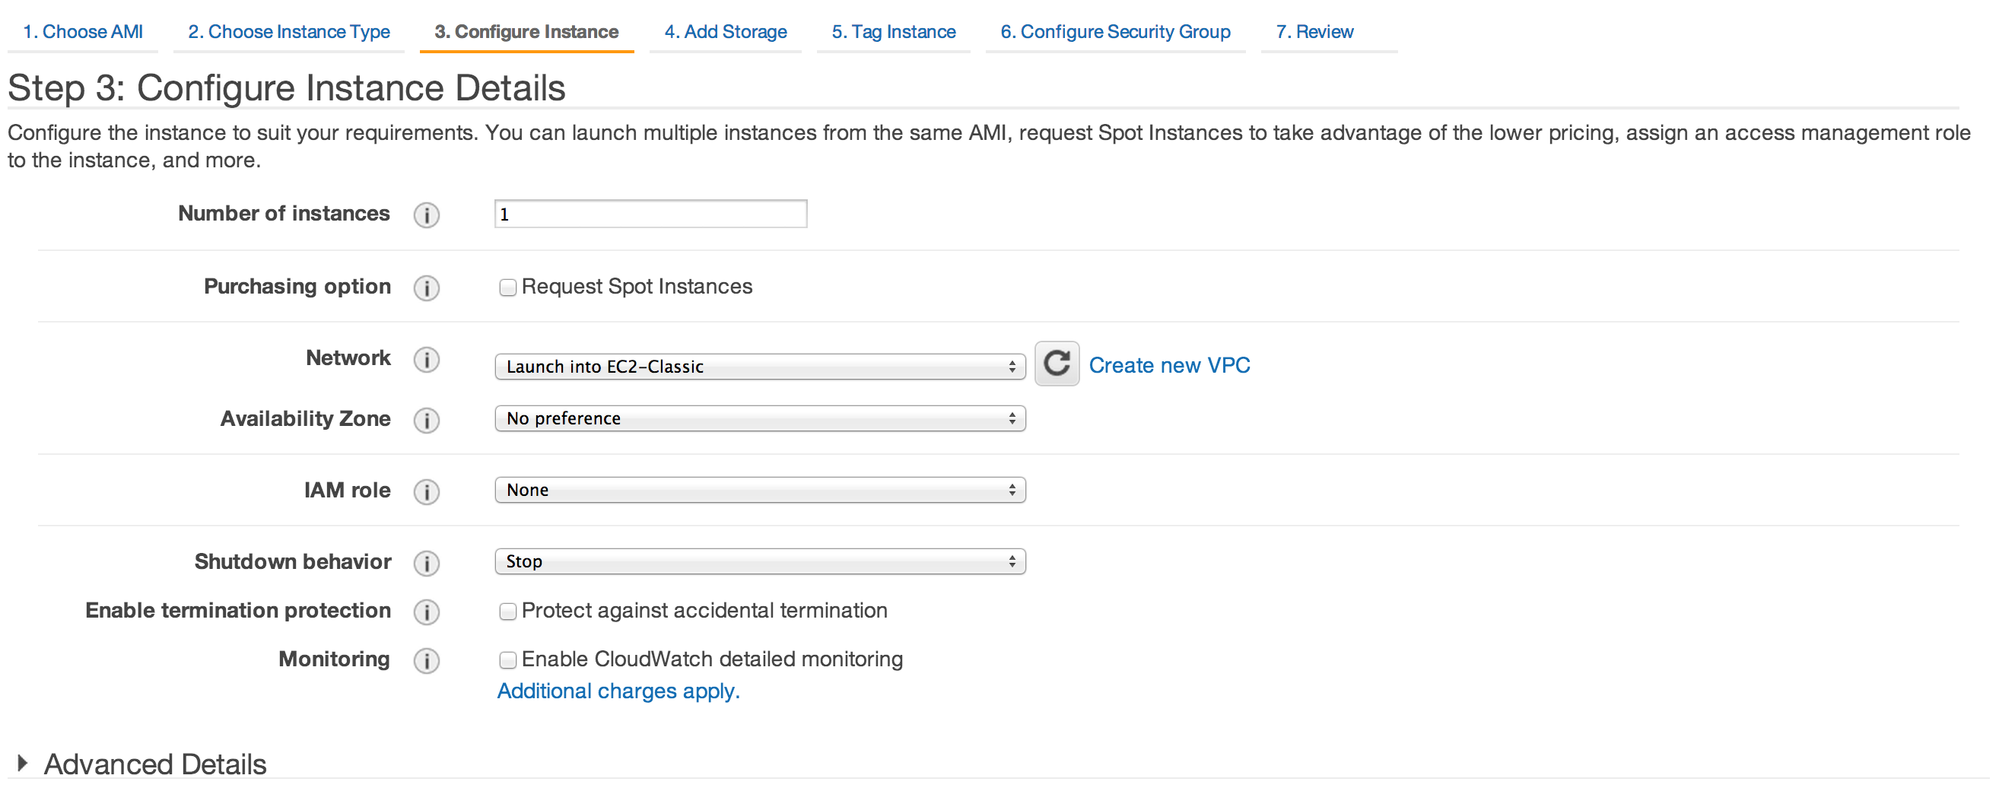Click the info icon beside Number of instances

[x=426, y=214]
